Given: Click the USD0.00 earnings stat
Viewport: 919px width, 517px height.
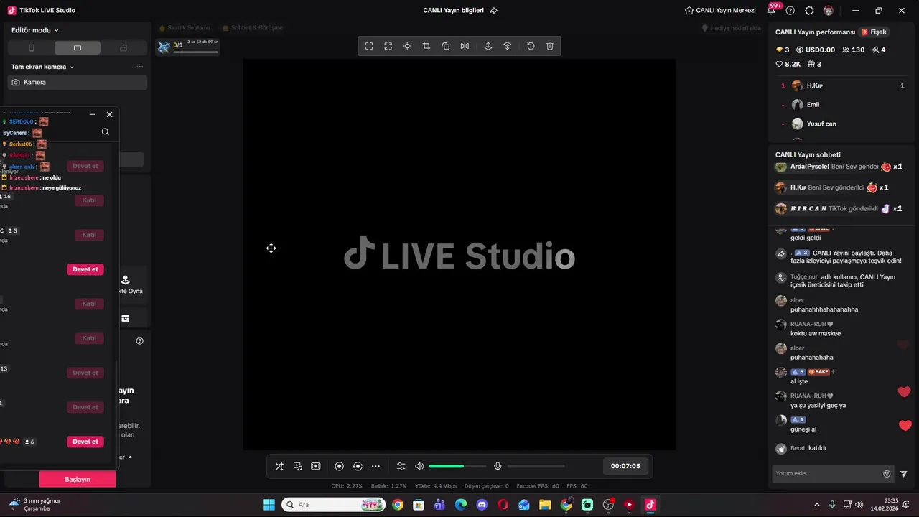Looking at the screenshot, I should 816,50.
